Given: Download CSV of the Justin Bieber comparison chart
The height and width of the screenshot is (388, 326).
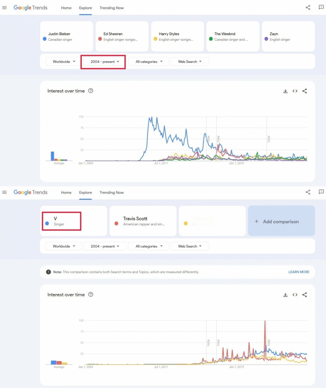Looking at the screenshot, I should tap(285, 91).
